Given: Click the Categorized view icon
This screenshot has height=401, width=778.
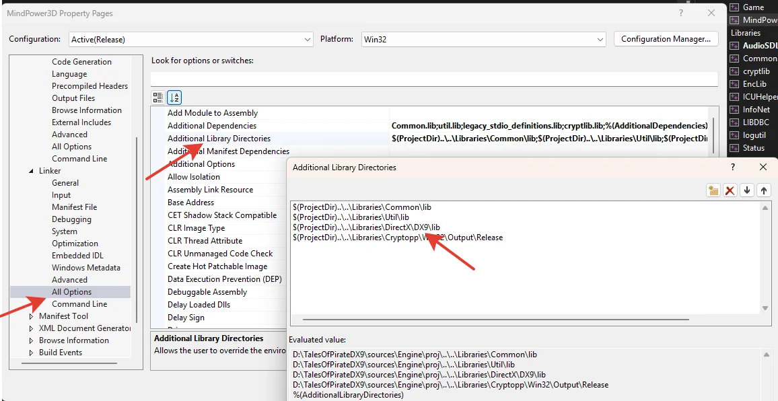Looking at the screenshot, I should (x=158, y=98).
